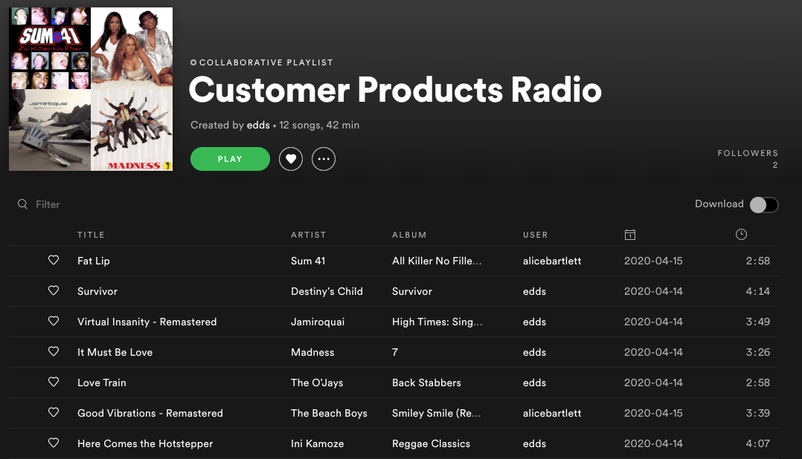Screen dimensions: 802x459
Task: Select the Virtual Insanity - Remastered song row
Action: pos(147,322)
